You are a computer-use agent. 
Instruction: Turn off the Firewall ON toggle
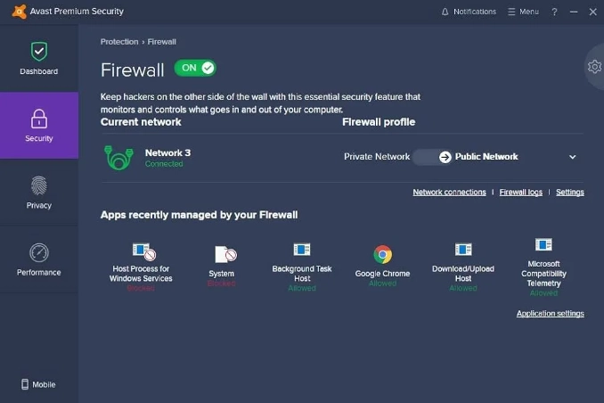pyautogui.click(x=195, y=68)
